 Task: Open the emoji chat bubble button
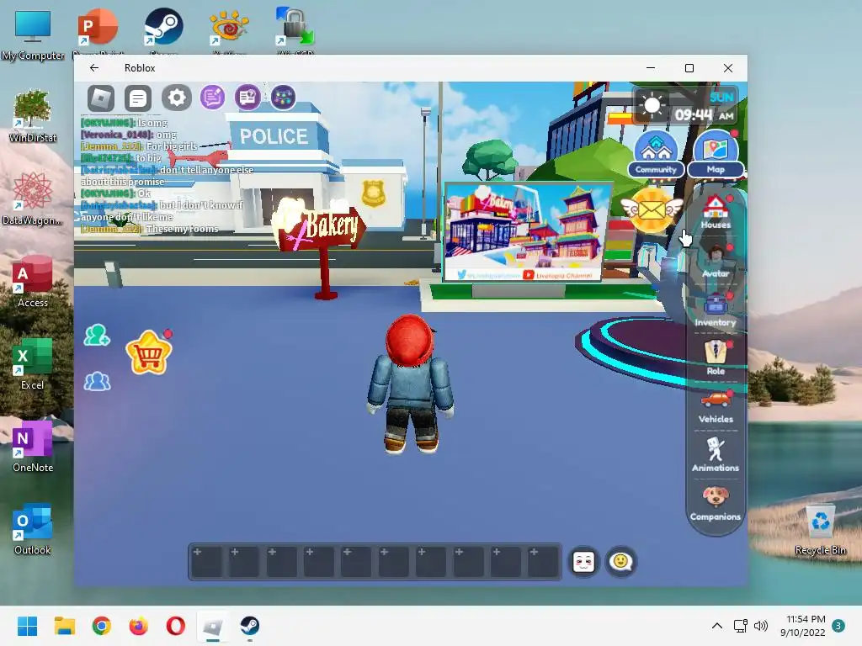620,562
